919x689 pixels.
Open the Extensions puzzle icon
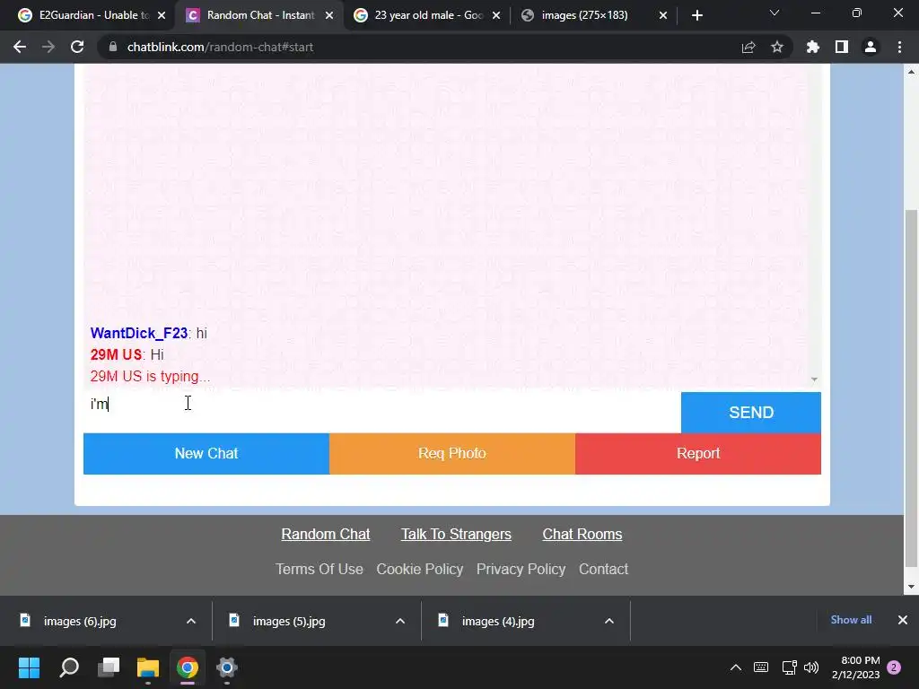[x=813, y=47]
